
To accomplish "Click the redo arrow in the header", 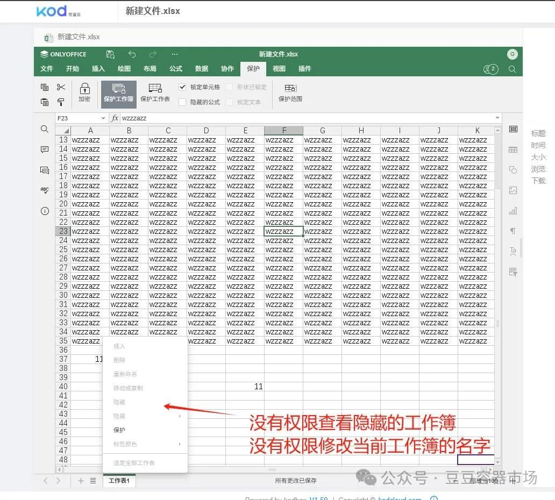I will pyautogui.click(x=153, y=54).
